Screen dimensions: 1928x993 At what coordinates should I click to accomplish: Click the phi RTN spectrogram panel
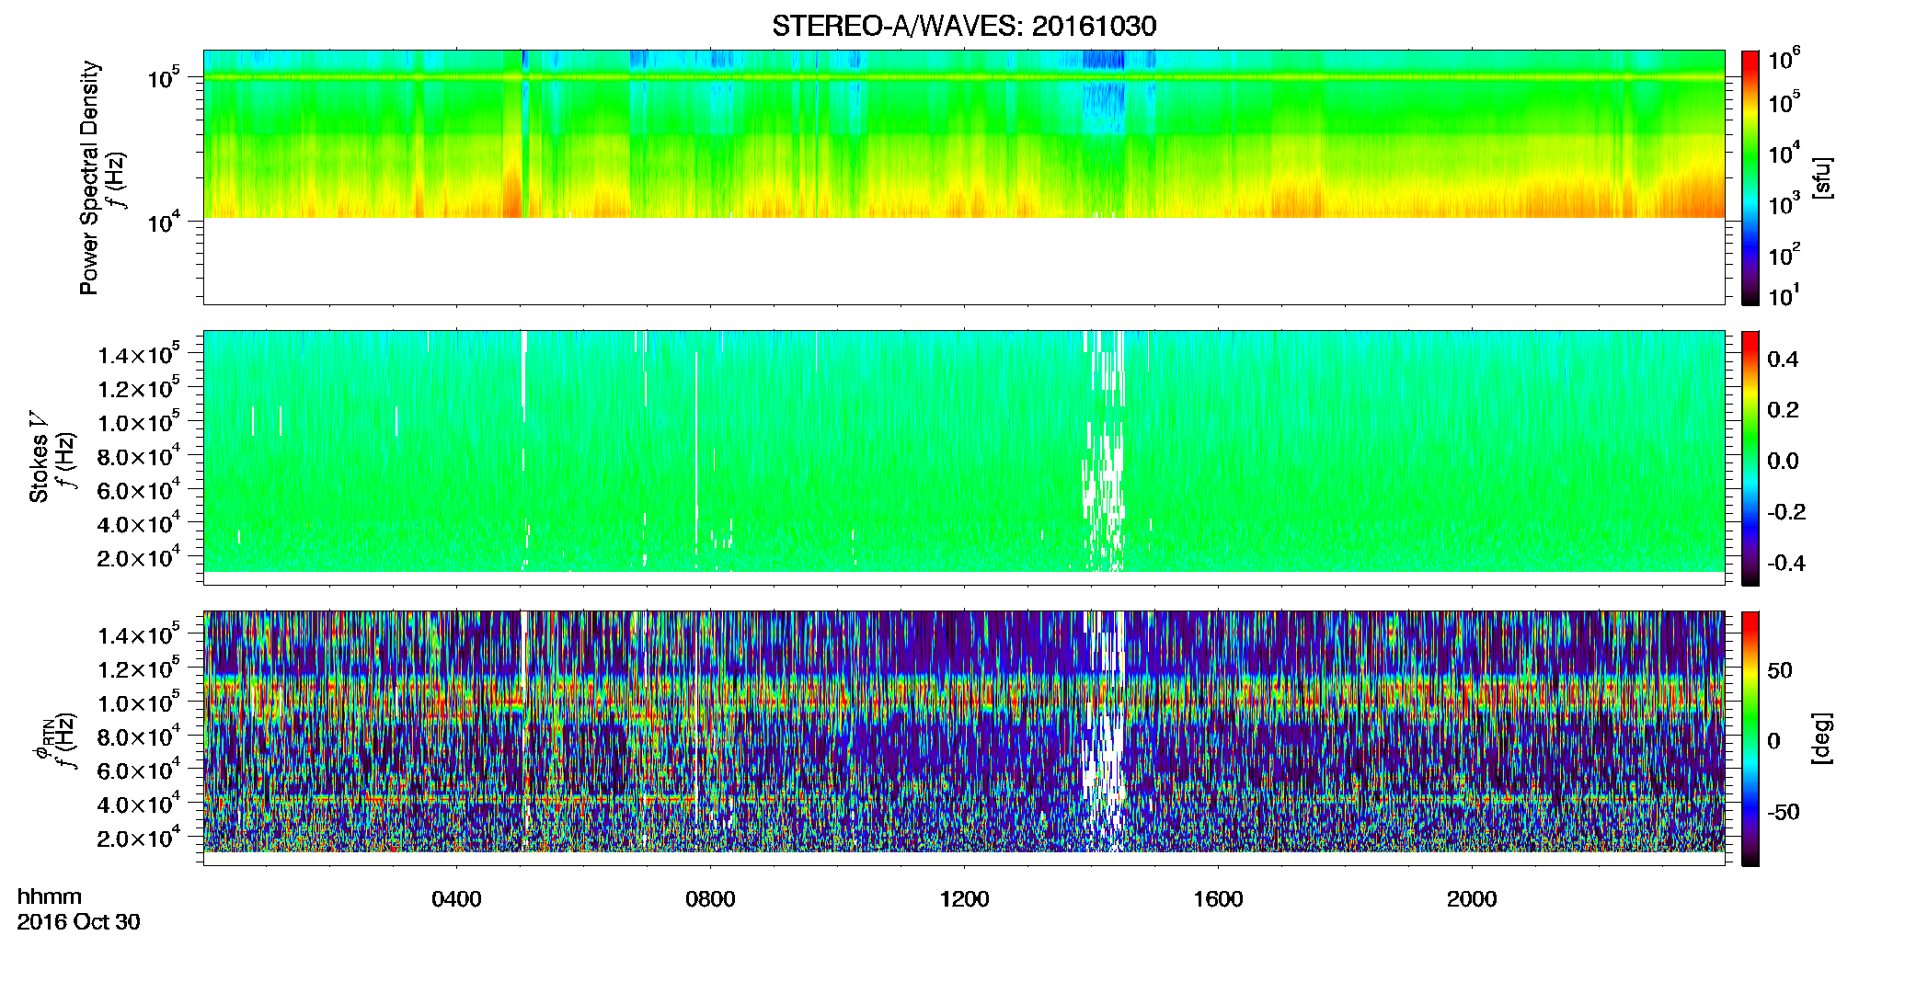click(x=964, y=738)
